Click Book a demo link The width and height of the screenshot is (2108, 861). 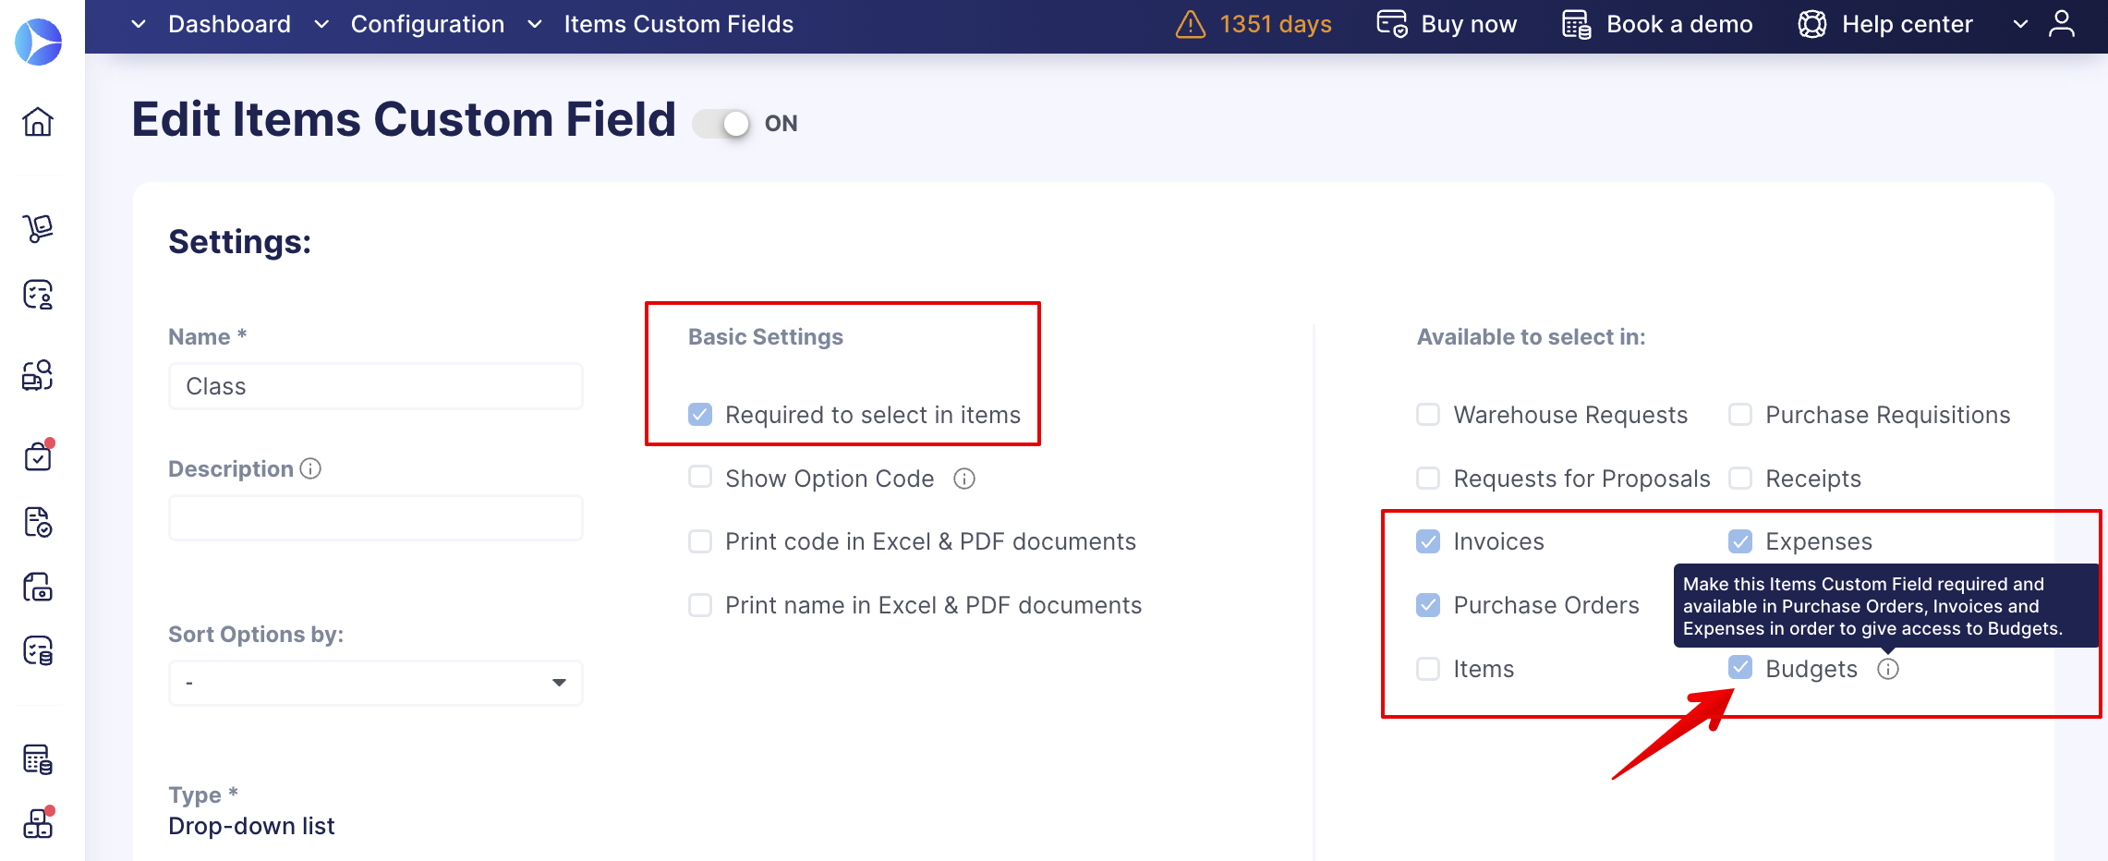1657,24
